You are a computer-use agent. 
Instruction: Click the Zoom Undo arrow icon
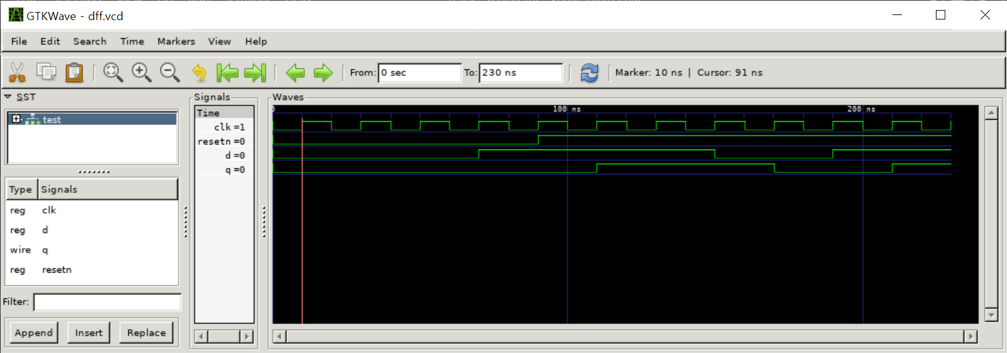click(199, 73)
